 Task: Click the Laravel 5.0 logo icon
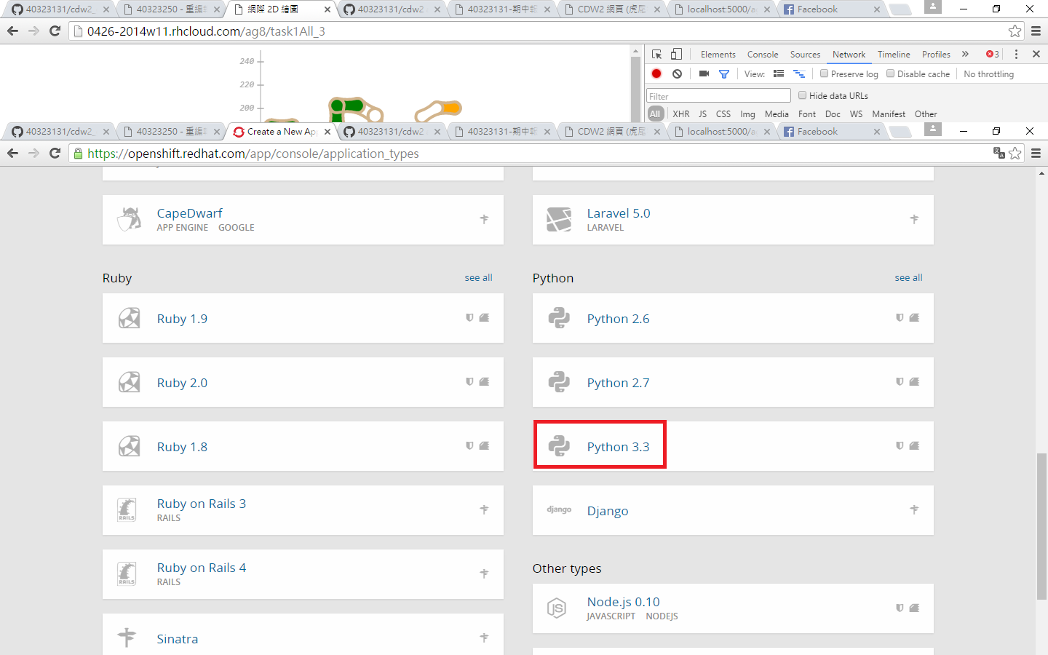pyautogui.click(x=559, y=219)
